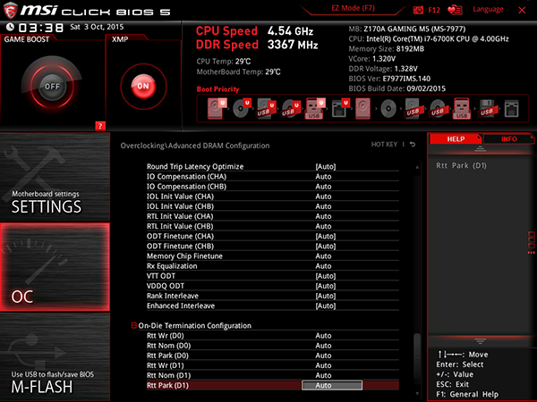Select the Rtt Wr (D0) row
537x402 pixels.
click(273, 335)
